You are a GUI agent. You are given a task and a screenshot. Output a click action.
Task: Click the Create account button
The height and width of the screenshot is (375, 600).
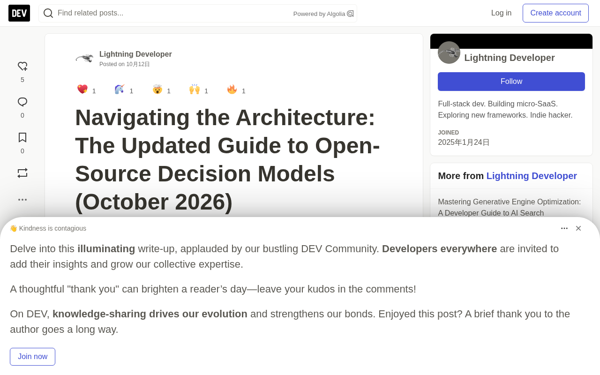555,13
